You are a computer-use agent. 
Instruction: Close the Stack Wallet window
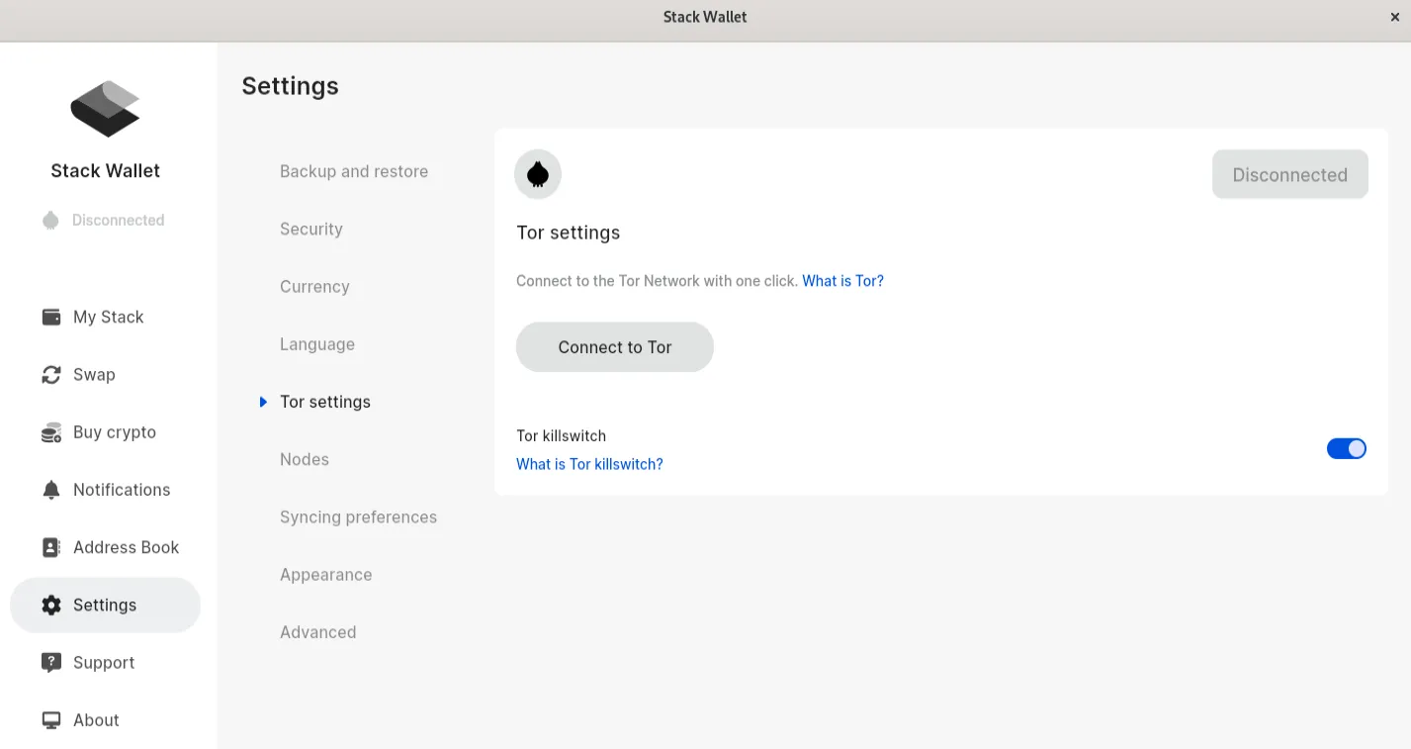tap(1395, 17)
